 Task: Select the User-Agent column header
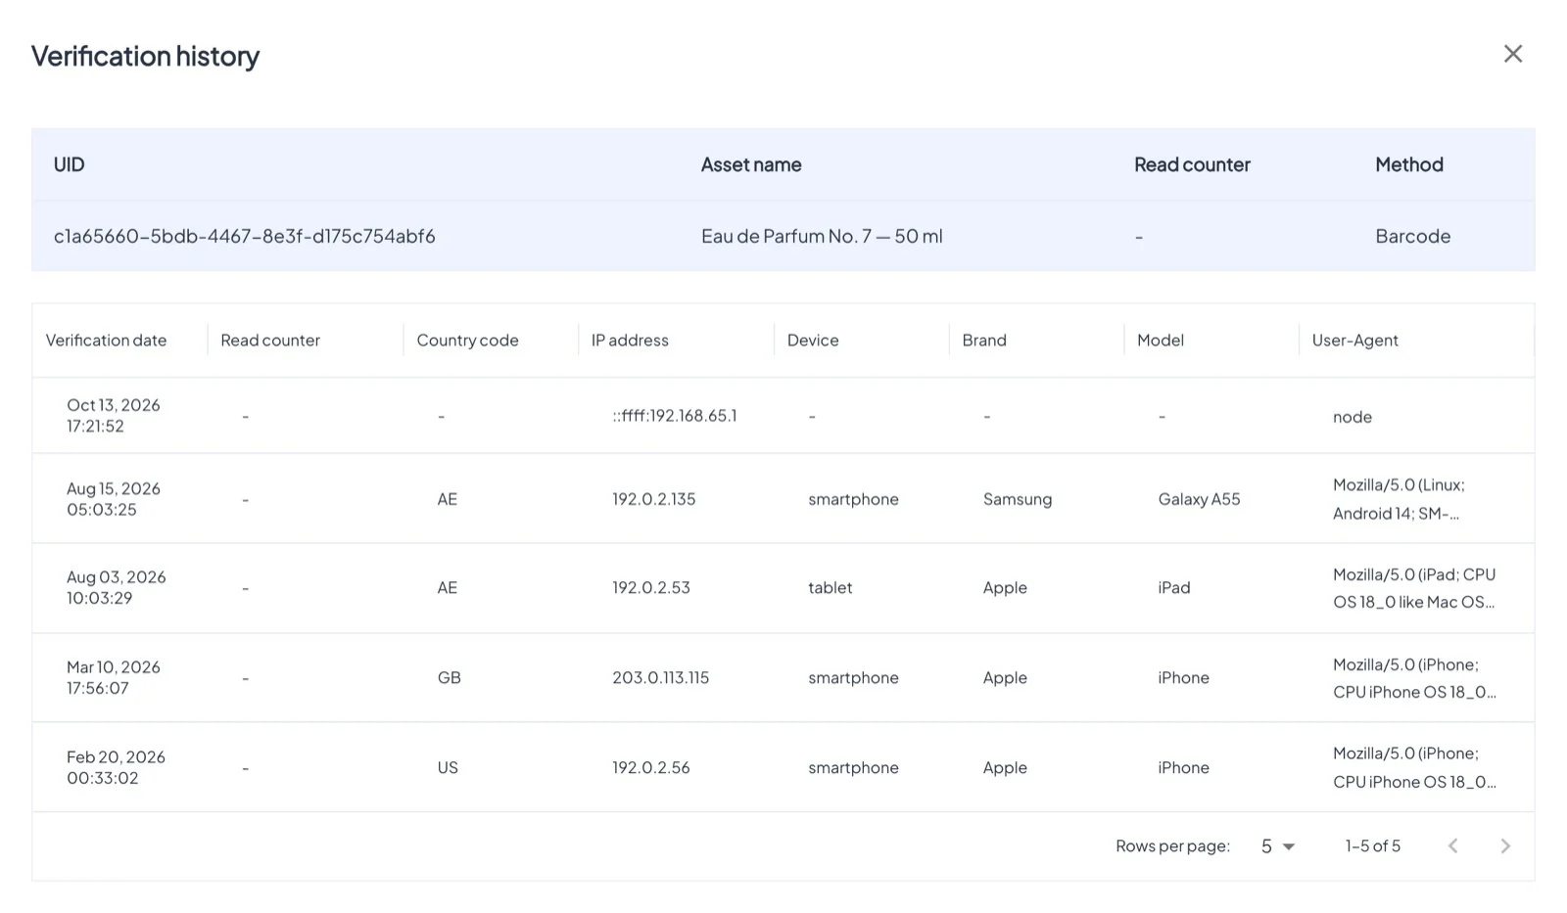[1354, 341]
